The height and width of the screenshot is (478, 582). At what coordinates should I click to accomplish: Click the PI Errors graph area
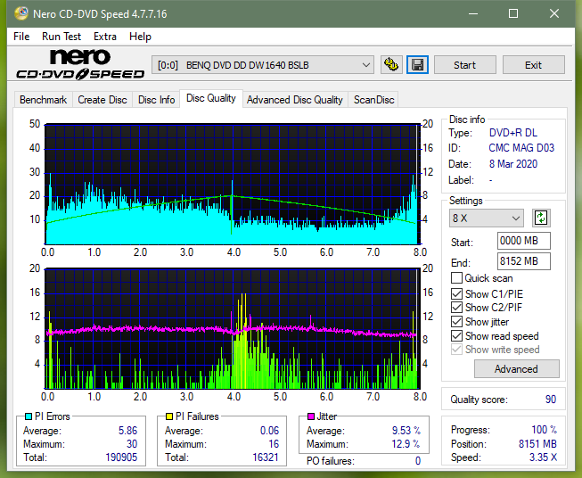click(x=233, y=185)
